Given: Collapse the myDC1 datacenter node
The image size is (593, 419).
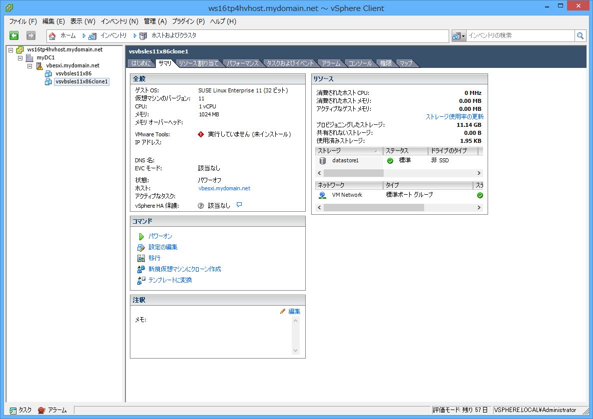Looking at the screenshot, I should pos(20,58).
